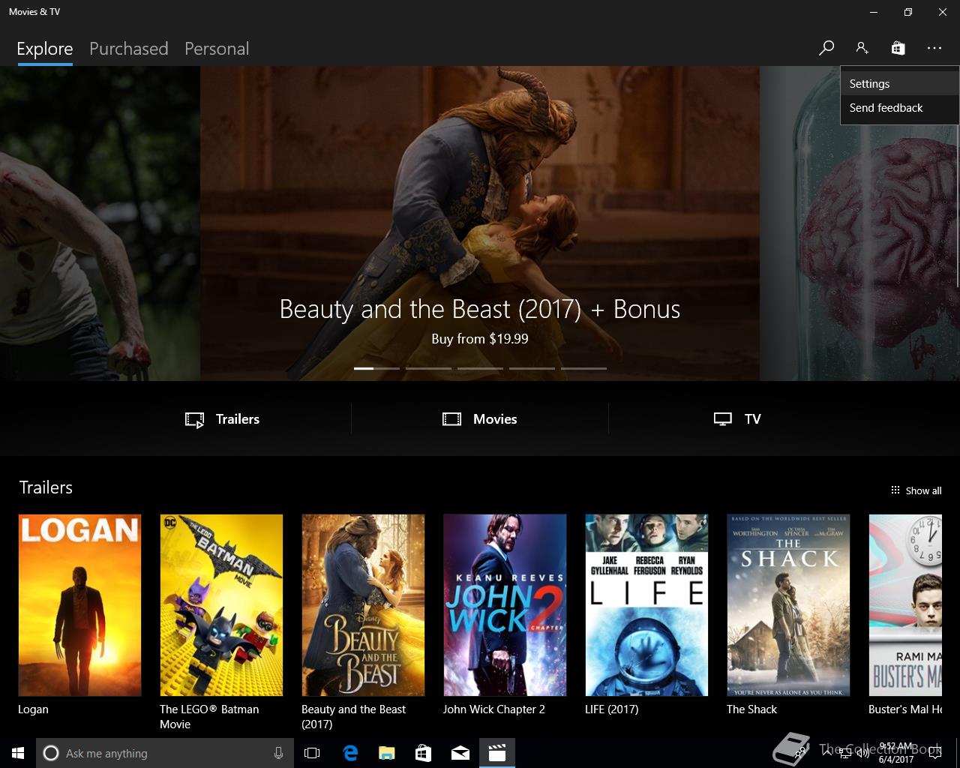Open John Wick Chapter 2 poster
Image resolution: width=960 pixels, height=768 pixels.
coord(505,605)
